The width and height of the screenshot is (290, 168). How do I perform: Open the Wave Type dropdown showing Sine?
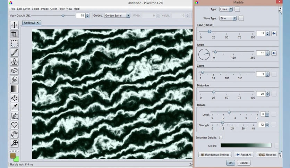click(228, 18)
